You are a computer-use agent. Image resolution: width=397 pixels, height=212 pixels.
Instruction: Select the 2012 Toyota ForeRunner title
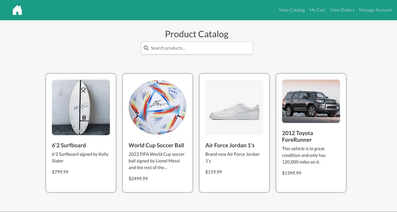pyautogui.click(x=297, y=136)
